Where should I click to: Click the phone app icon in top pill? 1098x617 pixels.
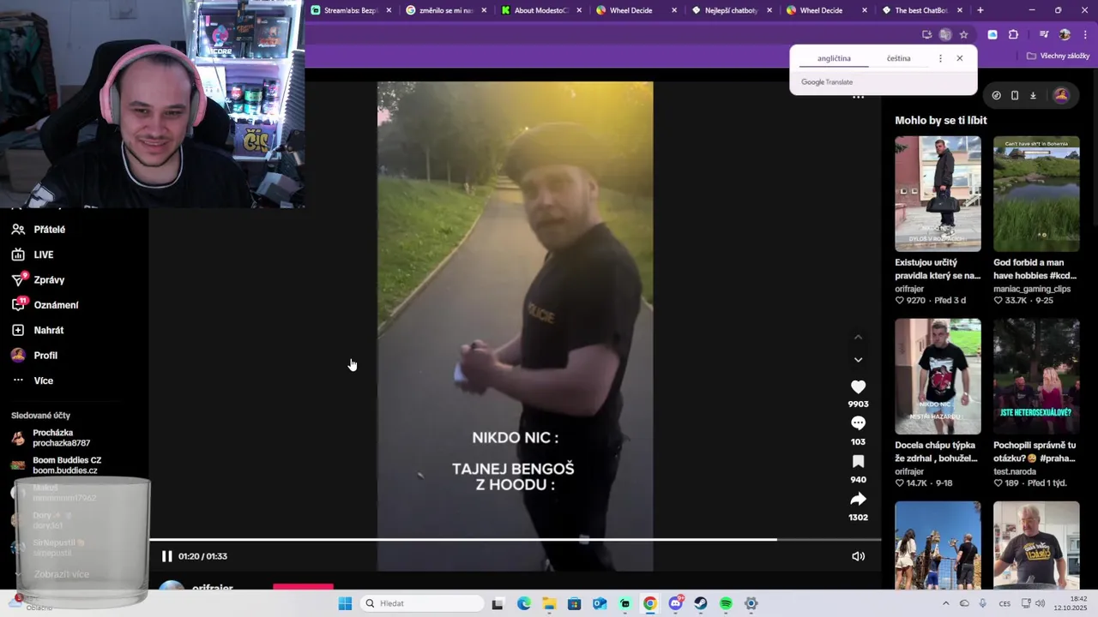[x=1015, y=95]
